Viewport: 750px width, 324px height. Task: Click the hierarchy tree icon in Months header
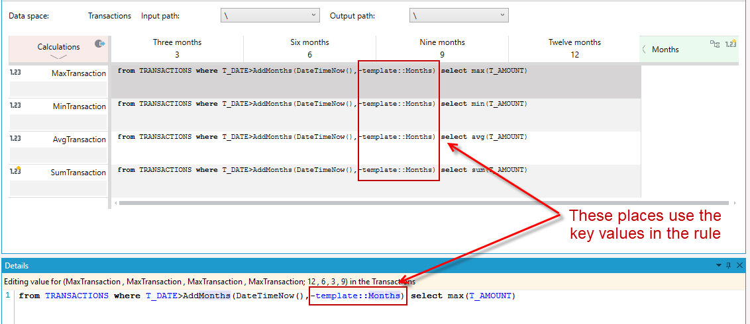coord(715,44)
